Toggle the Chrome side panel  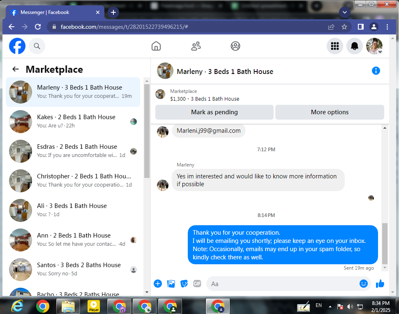pos(360,27)
